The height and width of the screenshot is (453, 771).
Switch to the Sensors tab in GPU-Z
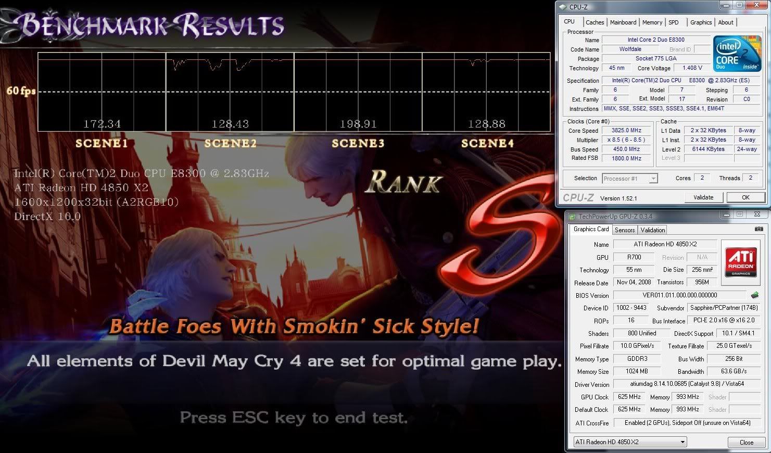625,230
